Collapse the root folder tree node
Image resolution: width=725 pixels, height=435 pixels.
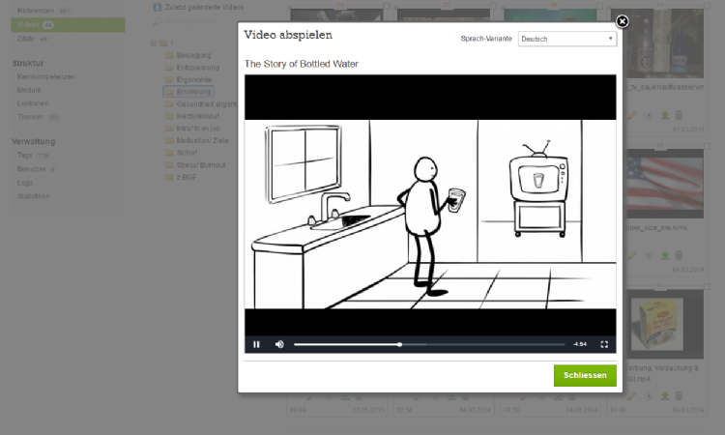(154, 43)
